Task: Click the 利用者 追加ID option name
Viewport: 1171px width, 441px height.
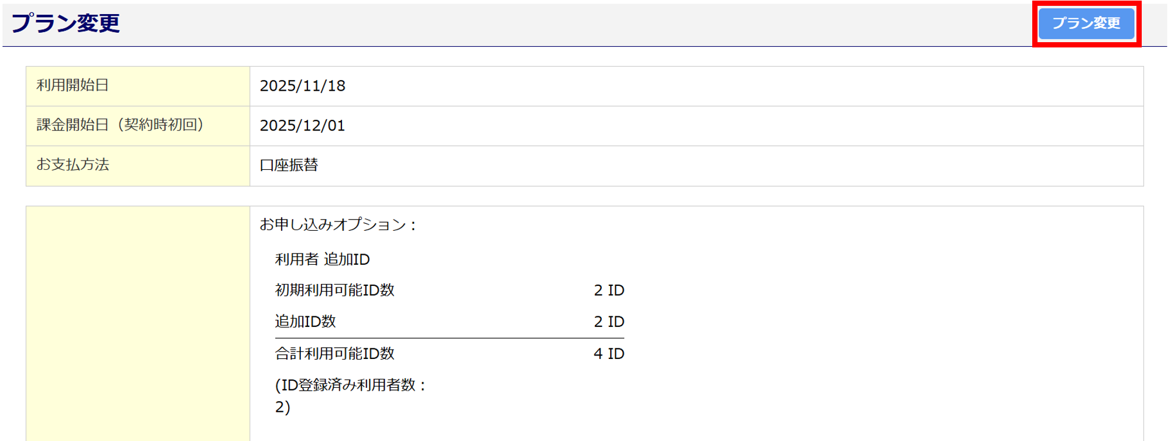Action: pyautogui.click(x=322, y=259)
